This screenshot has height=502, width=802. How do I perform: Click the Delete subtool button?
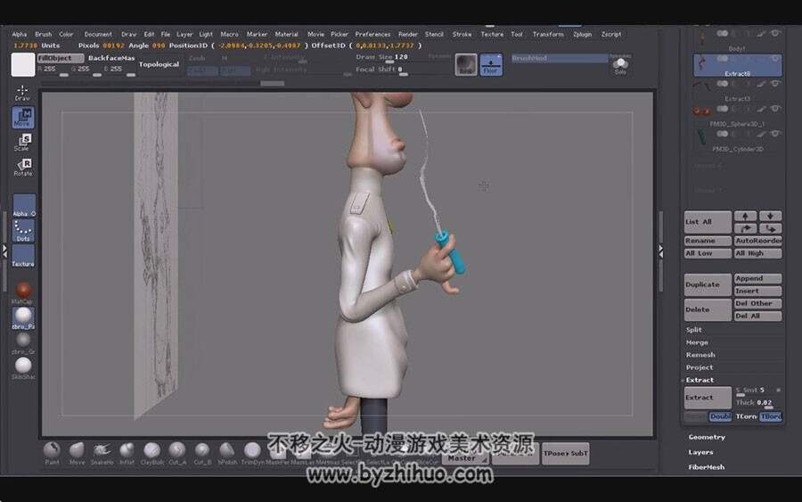(x=708, y=309)
